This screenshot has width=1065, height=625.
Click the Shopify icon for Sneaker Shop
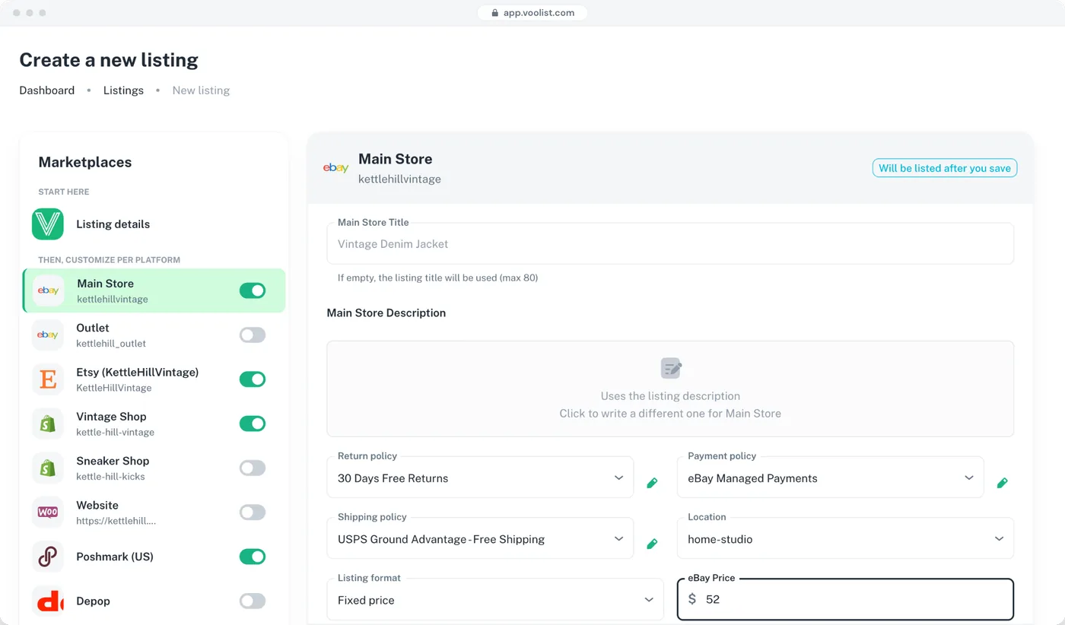[x=48, y=468]
